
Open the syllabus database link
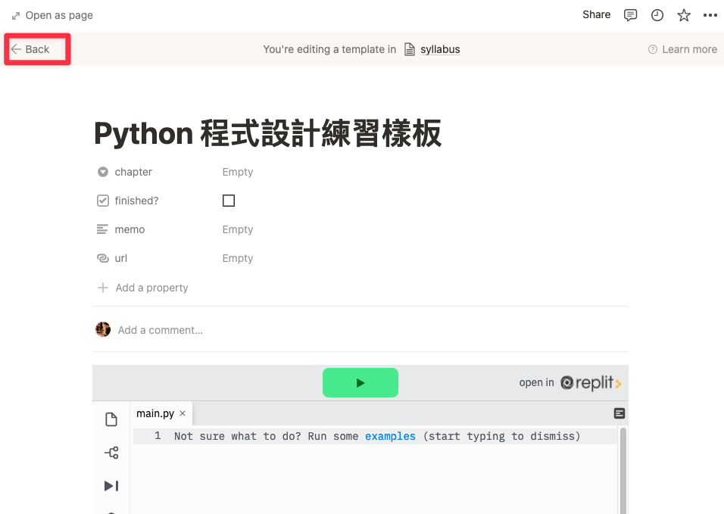(x=439, y=49)
